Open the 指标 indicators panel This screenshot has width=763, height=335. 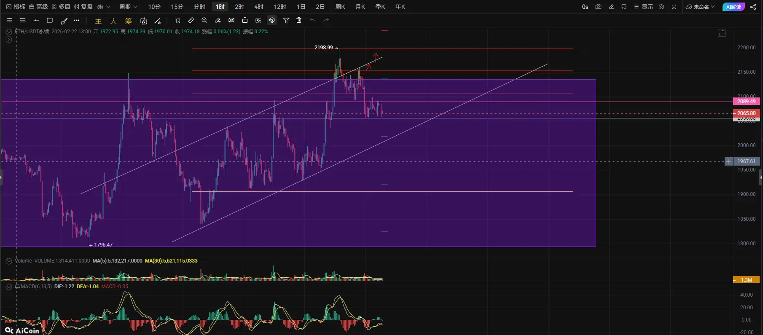click(16, 7)
